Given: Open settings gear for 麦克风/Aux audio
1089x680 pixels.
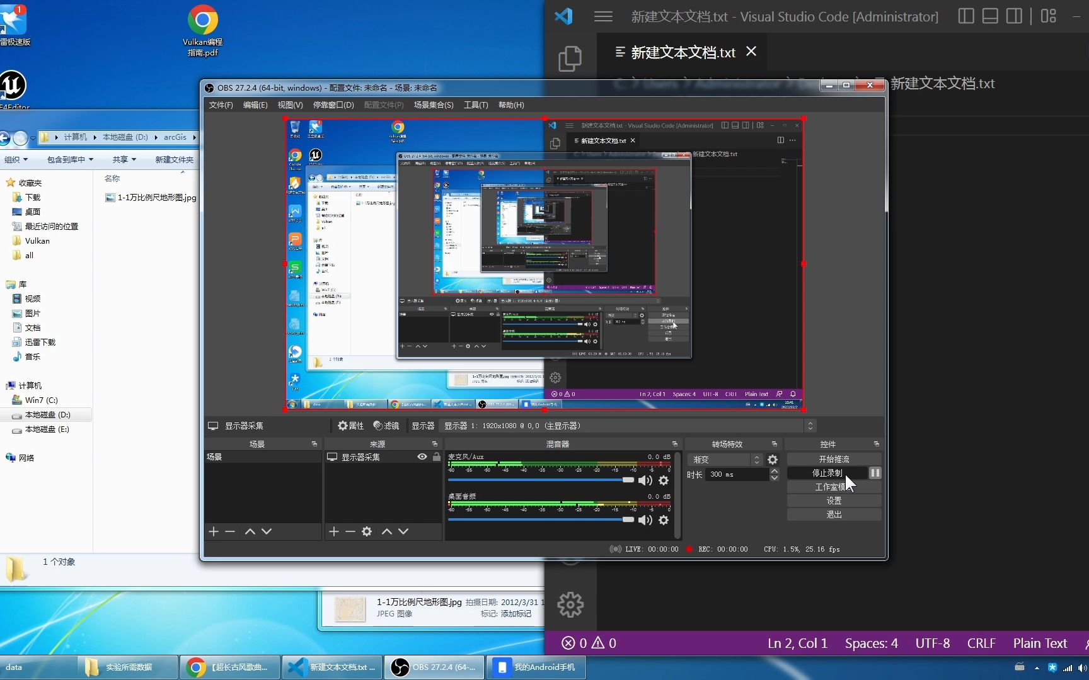Looking at the screenshot, I should tap(664, 480).
